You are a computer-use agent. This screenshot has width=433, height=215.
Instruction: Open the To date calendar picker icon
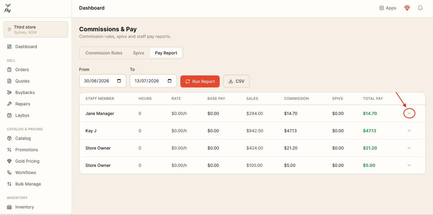pos(170,81)
